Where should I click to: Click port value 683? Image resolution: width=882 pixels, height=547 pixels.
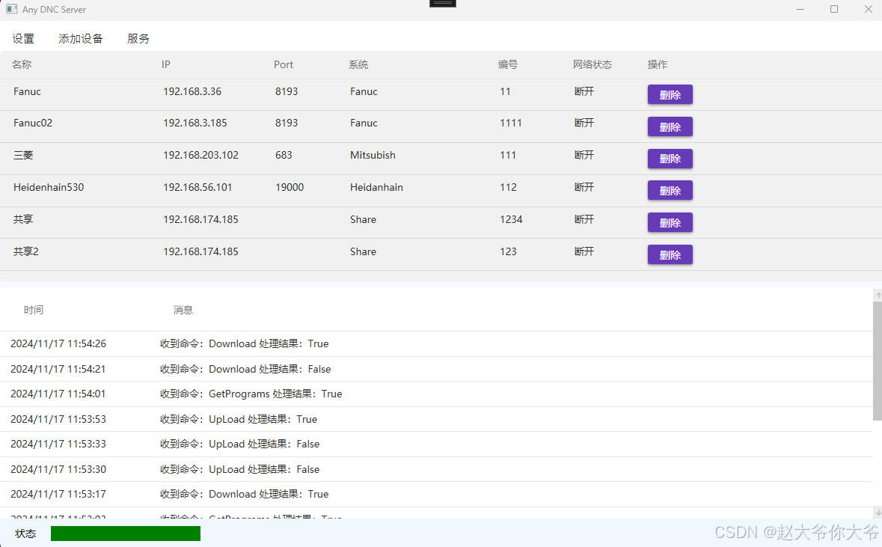(284, 155)
